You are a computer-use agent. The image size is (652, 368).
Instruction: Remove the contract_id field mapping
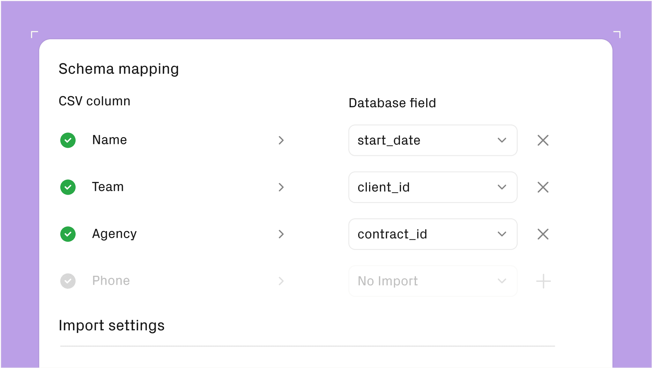tap(543, 234)
